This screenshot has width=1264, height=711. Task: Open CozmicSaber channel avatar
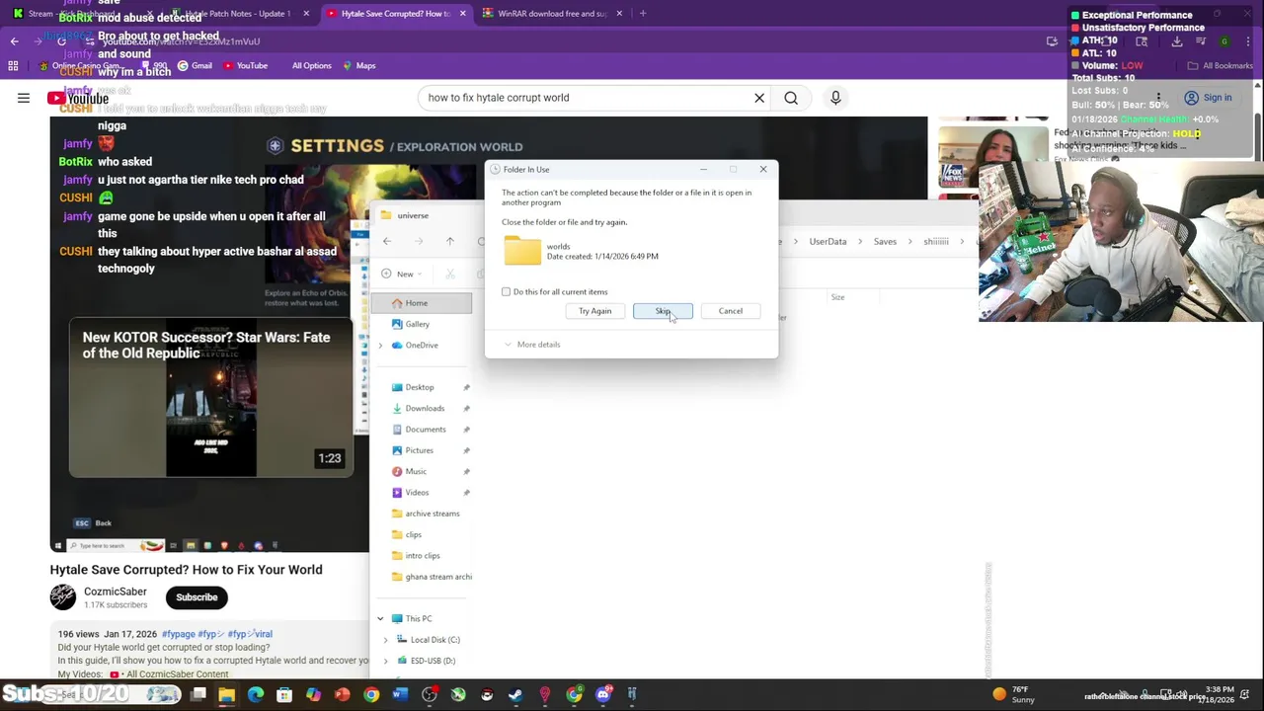click(63, 597)
